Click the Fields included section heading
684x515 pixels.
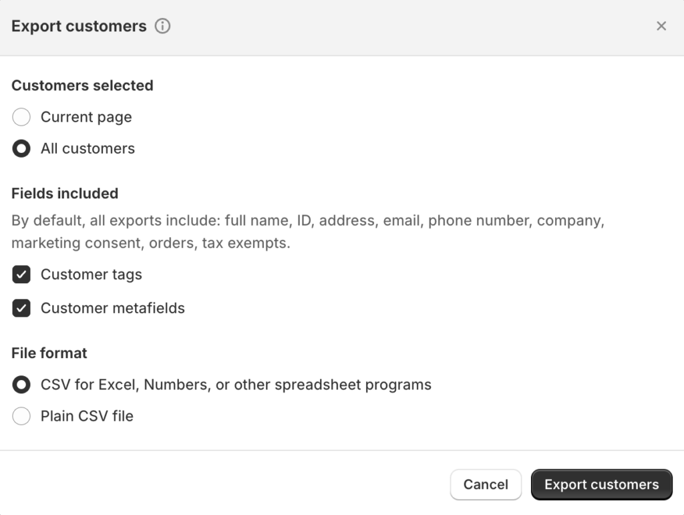click(65, 194)
